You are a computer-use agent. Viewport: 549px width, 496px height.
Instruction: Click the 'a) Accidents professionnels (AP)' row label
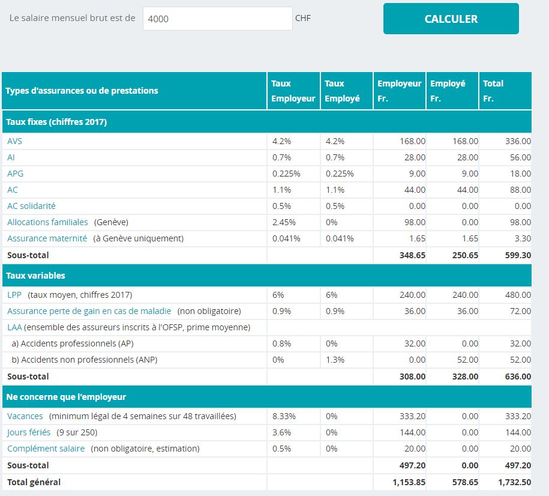click(x=73, y=343)
